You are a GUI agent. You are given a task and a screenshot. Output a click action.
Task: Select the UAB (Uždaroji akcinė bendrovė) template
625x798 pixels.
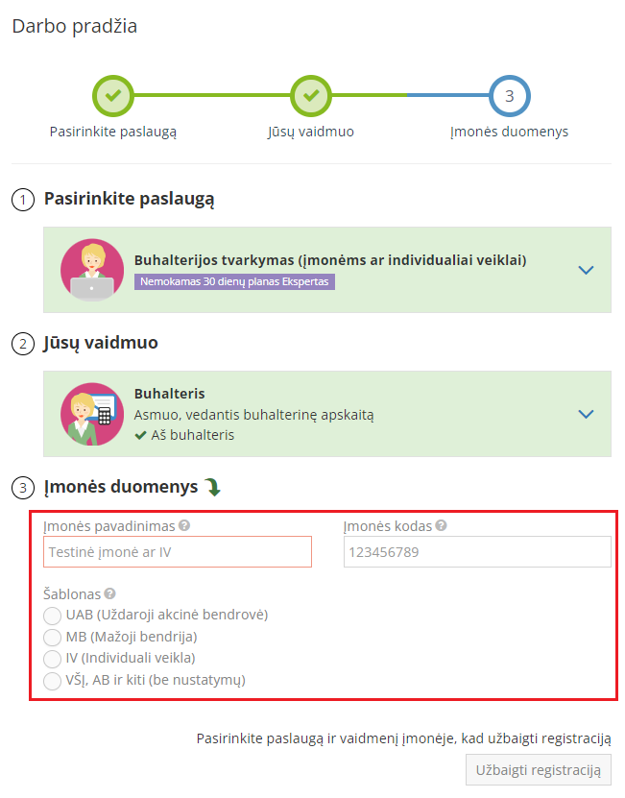[x=54, y=617]
